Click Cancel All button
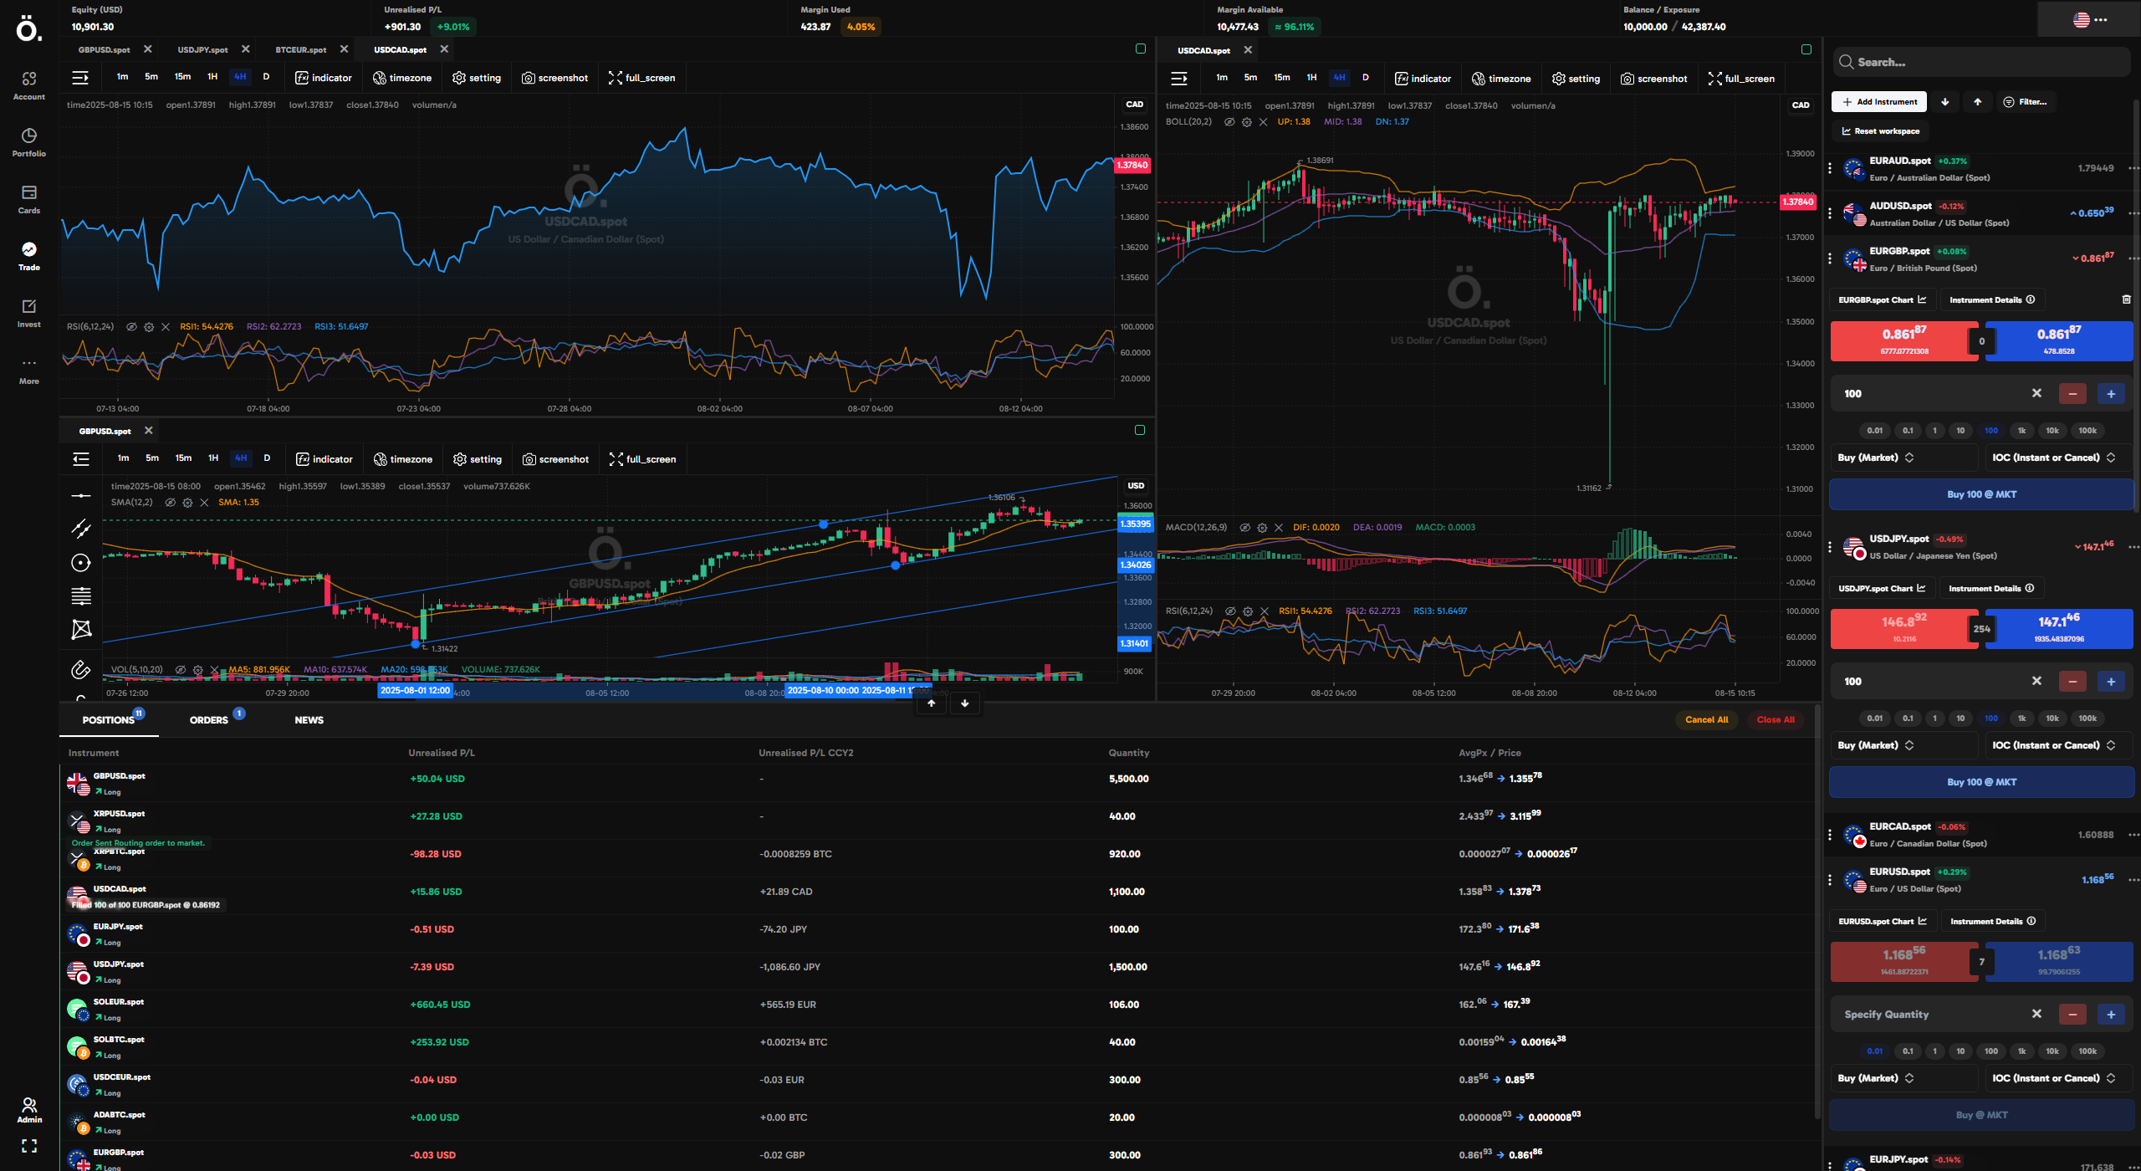 pyautogui.click(x=1706, y=720)
